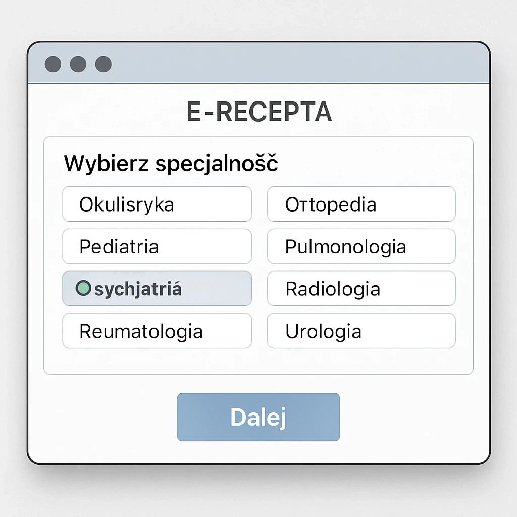Select Reumatologia specialty
This screenshot has height=517, width=517.
[157, 331]
